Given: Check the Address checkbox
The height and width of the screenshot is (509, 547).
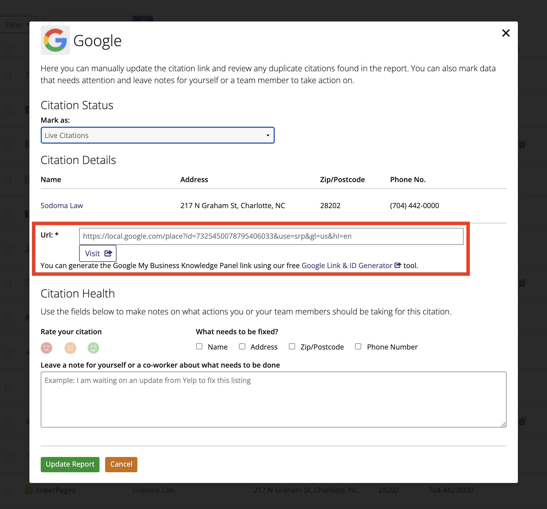Looking at the screenshot, I should [242, 346].
